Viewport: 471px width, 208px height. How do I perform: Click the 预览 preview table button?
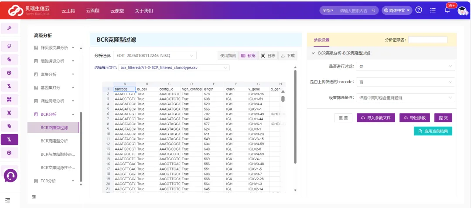(248, 55)
